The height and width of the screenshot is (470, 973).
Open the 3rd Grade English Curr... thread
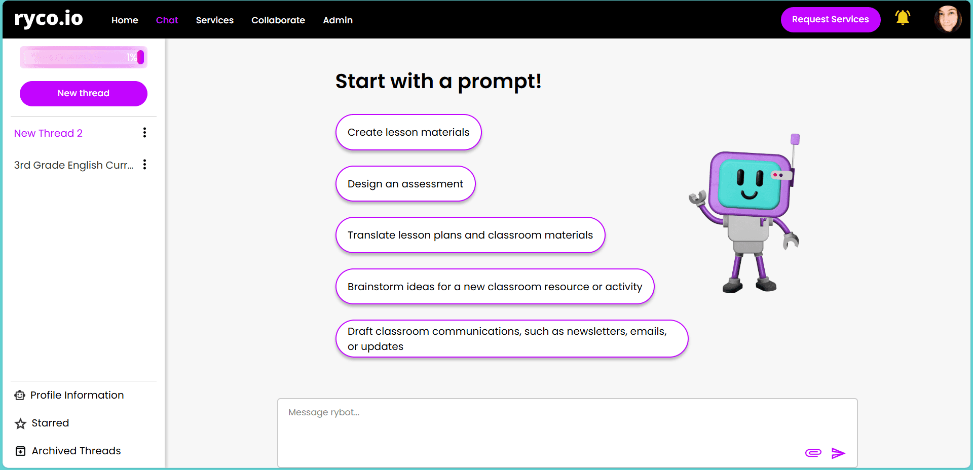click(x=74, y=165)
